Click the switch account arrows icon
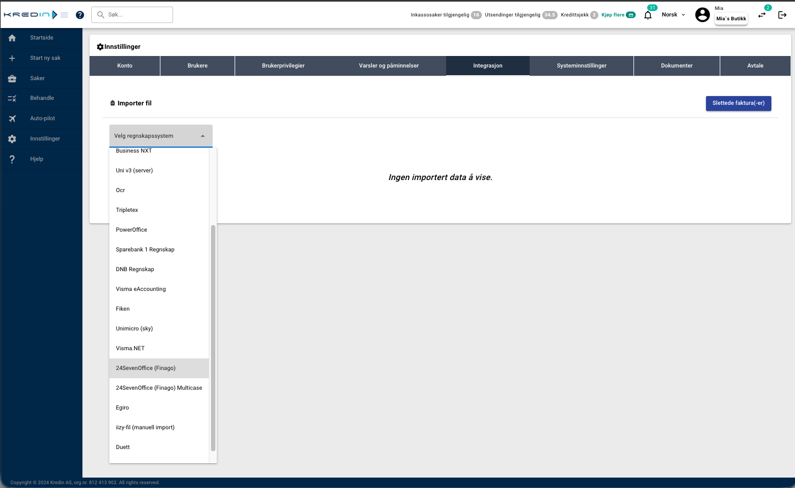The height and width of the screenshot is (488, 795). 762,15
